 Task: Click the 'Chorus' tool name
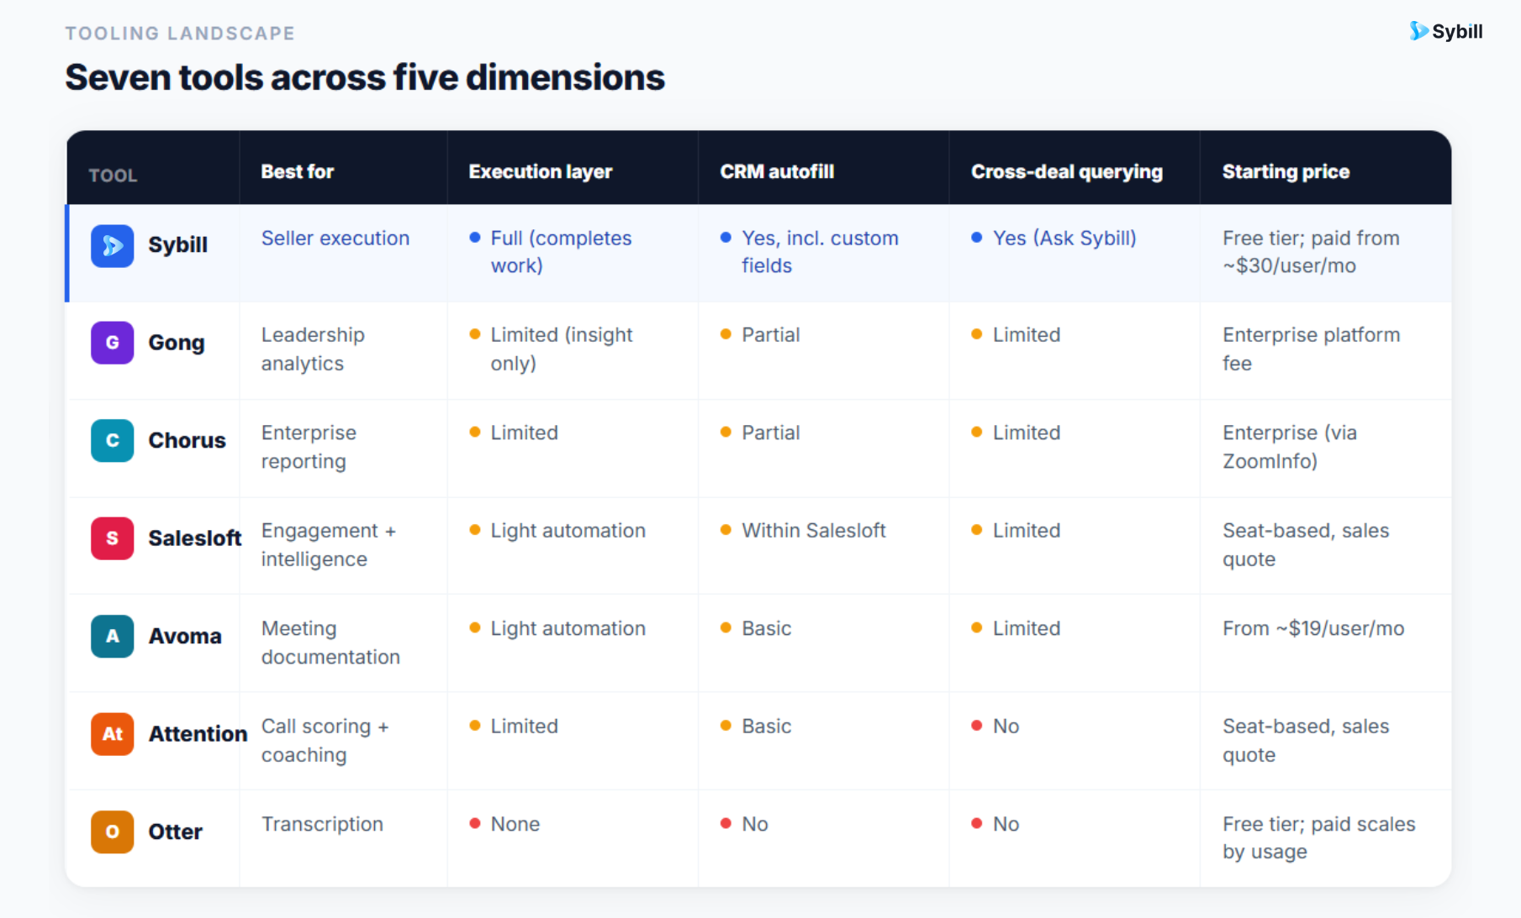(187, 440)
